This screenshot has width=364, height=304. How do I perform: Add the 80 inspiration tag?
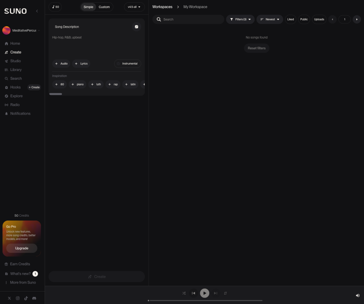pyautogui.click(x=60, y=84)
